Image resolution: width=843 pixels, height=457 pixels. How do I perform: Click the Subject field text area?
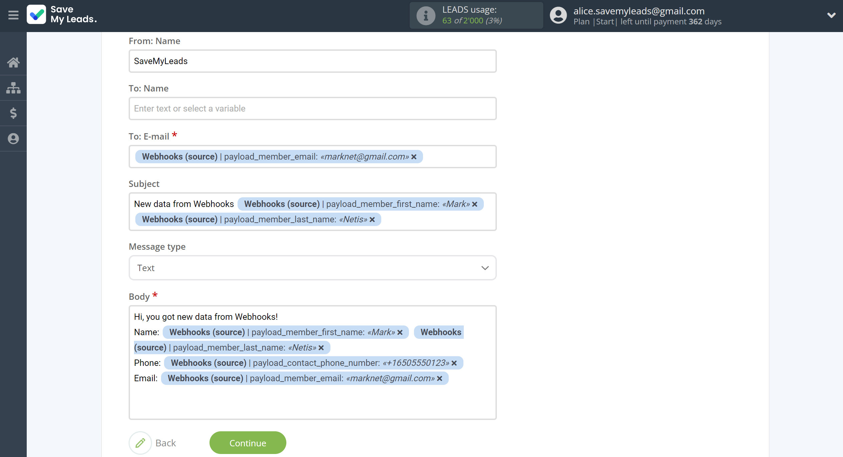tap(311, 212)
